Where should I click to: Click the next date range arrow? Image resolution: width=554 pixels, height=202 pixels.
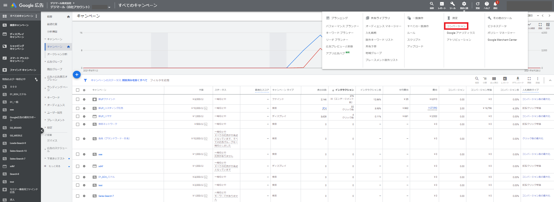(549, 16)
